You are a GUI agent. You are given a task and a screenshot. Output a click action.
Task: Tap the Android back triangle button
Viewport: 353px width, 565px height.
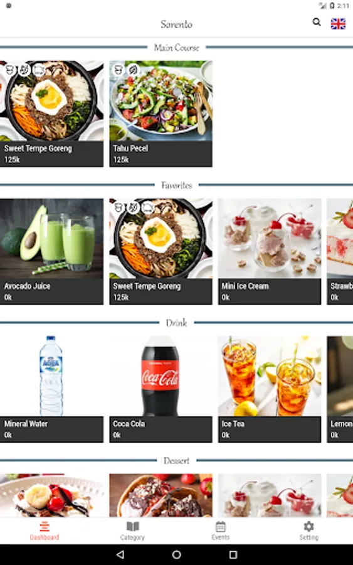[x=120, y=554]
